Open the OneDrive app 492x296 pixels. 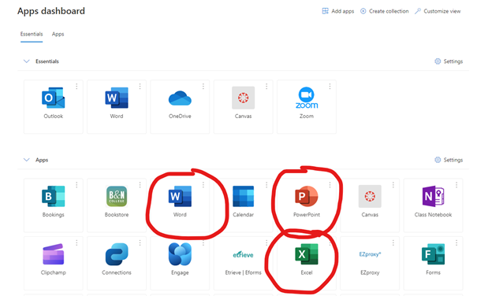click(180, 107)
